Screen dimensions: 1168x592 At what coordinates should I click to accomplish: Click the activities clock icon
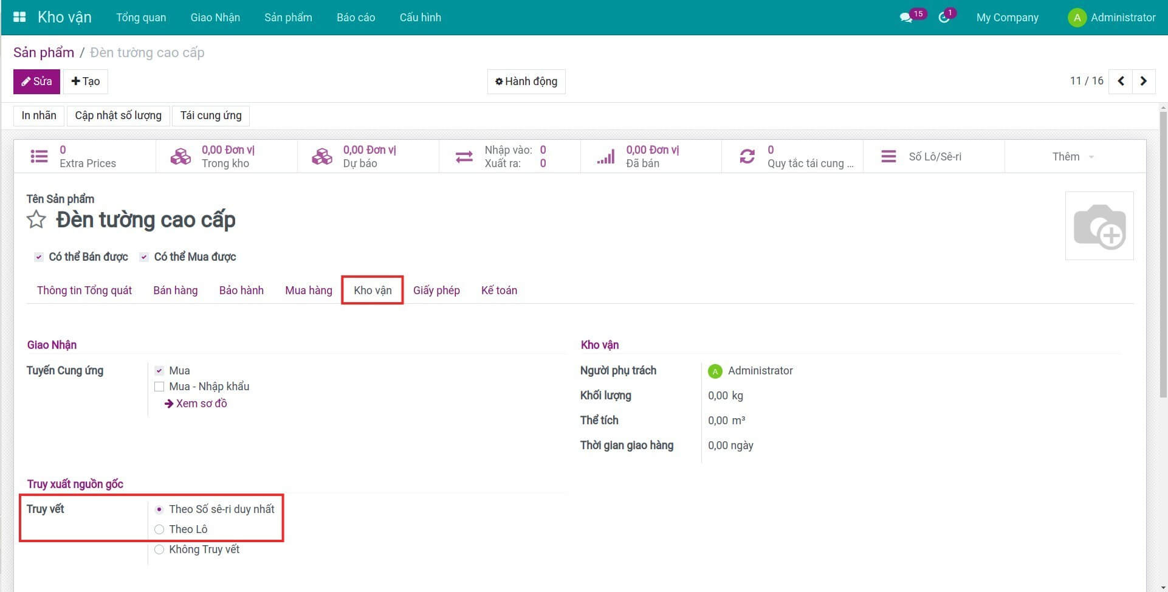(944, 18)
